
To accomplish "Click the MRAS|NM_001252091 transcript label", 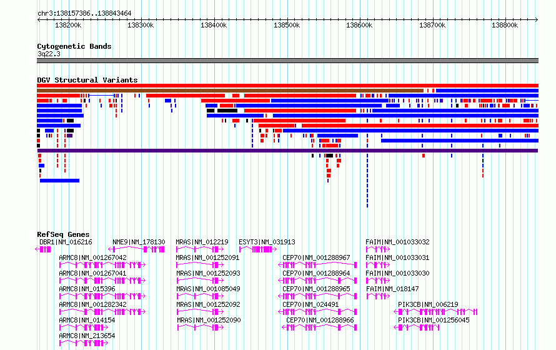I will (x=208, y=257).
